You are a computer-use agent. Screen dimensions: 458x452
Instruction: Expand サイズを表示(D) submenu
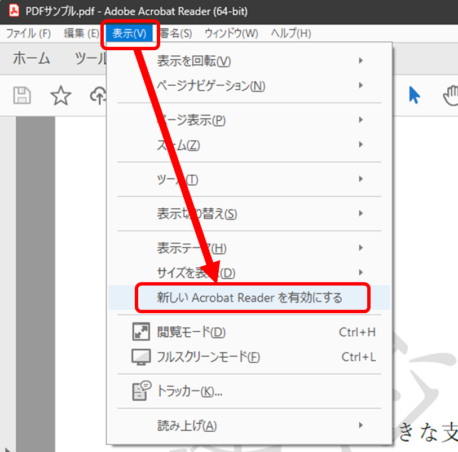[x=249, y=273]
